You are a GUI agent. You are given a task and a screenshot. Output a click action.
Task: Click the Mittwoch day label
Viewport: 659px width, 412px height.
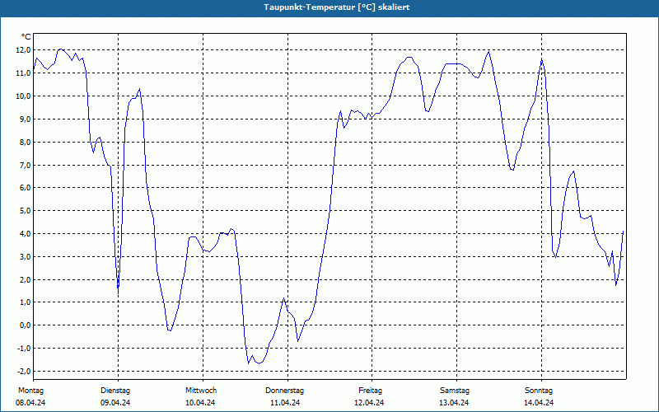(201, 391)
